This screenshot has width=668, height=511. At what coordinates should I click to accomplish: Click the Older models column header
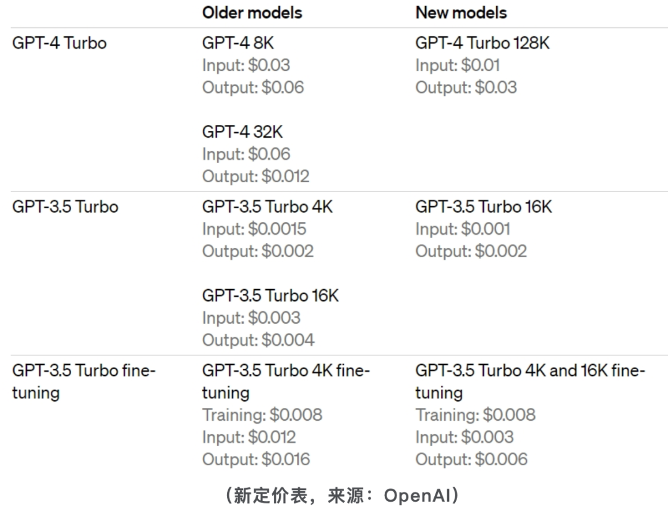(252, 13)
